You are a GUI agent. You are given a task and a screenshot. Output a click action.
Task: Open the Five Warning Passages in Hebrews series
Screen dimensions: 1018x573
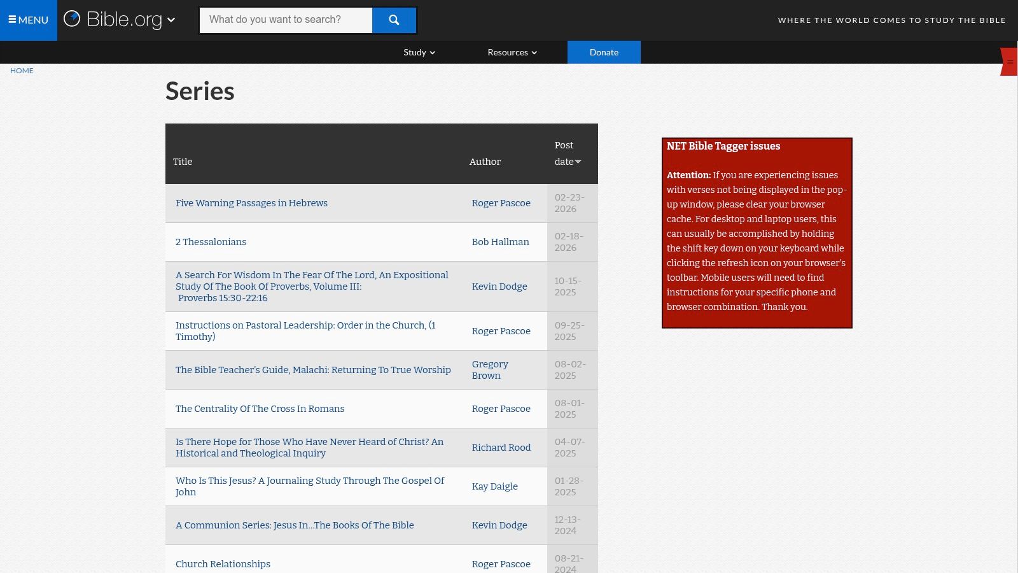(x=251, y=203)
